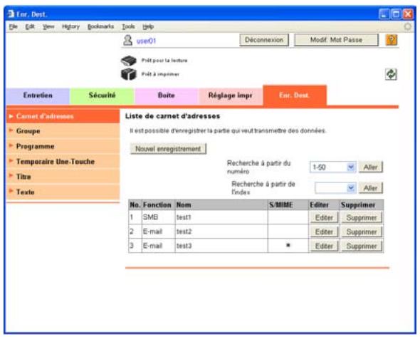
Task: Select Titre in sidebar
Action: (x=63, y=177)
